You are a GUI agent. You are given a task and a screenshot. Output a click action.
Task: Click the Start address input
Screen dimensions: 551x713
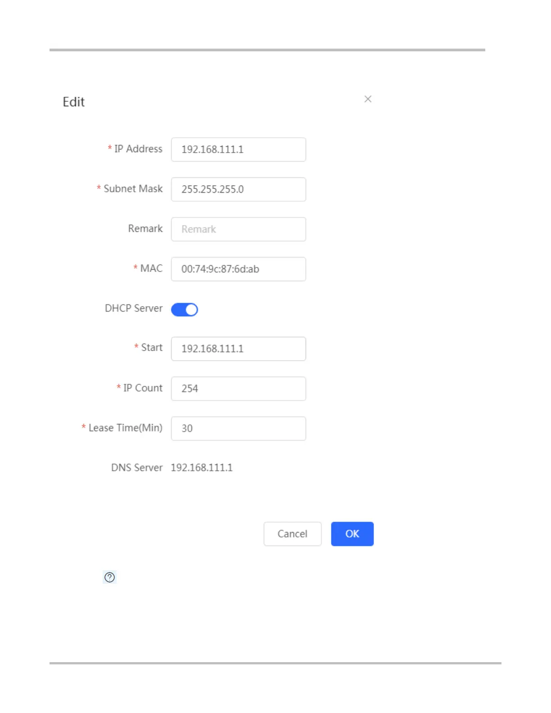(239, 349)
